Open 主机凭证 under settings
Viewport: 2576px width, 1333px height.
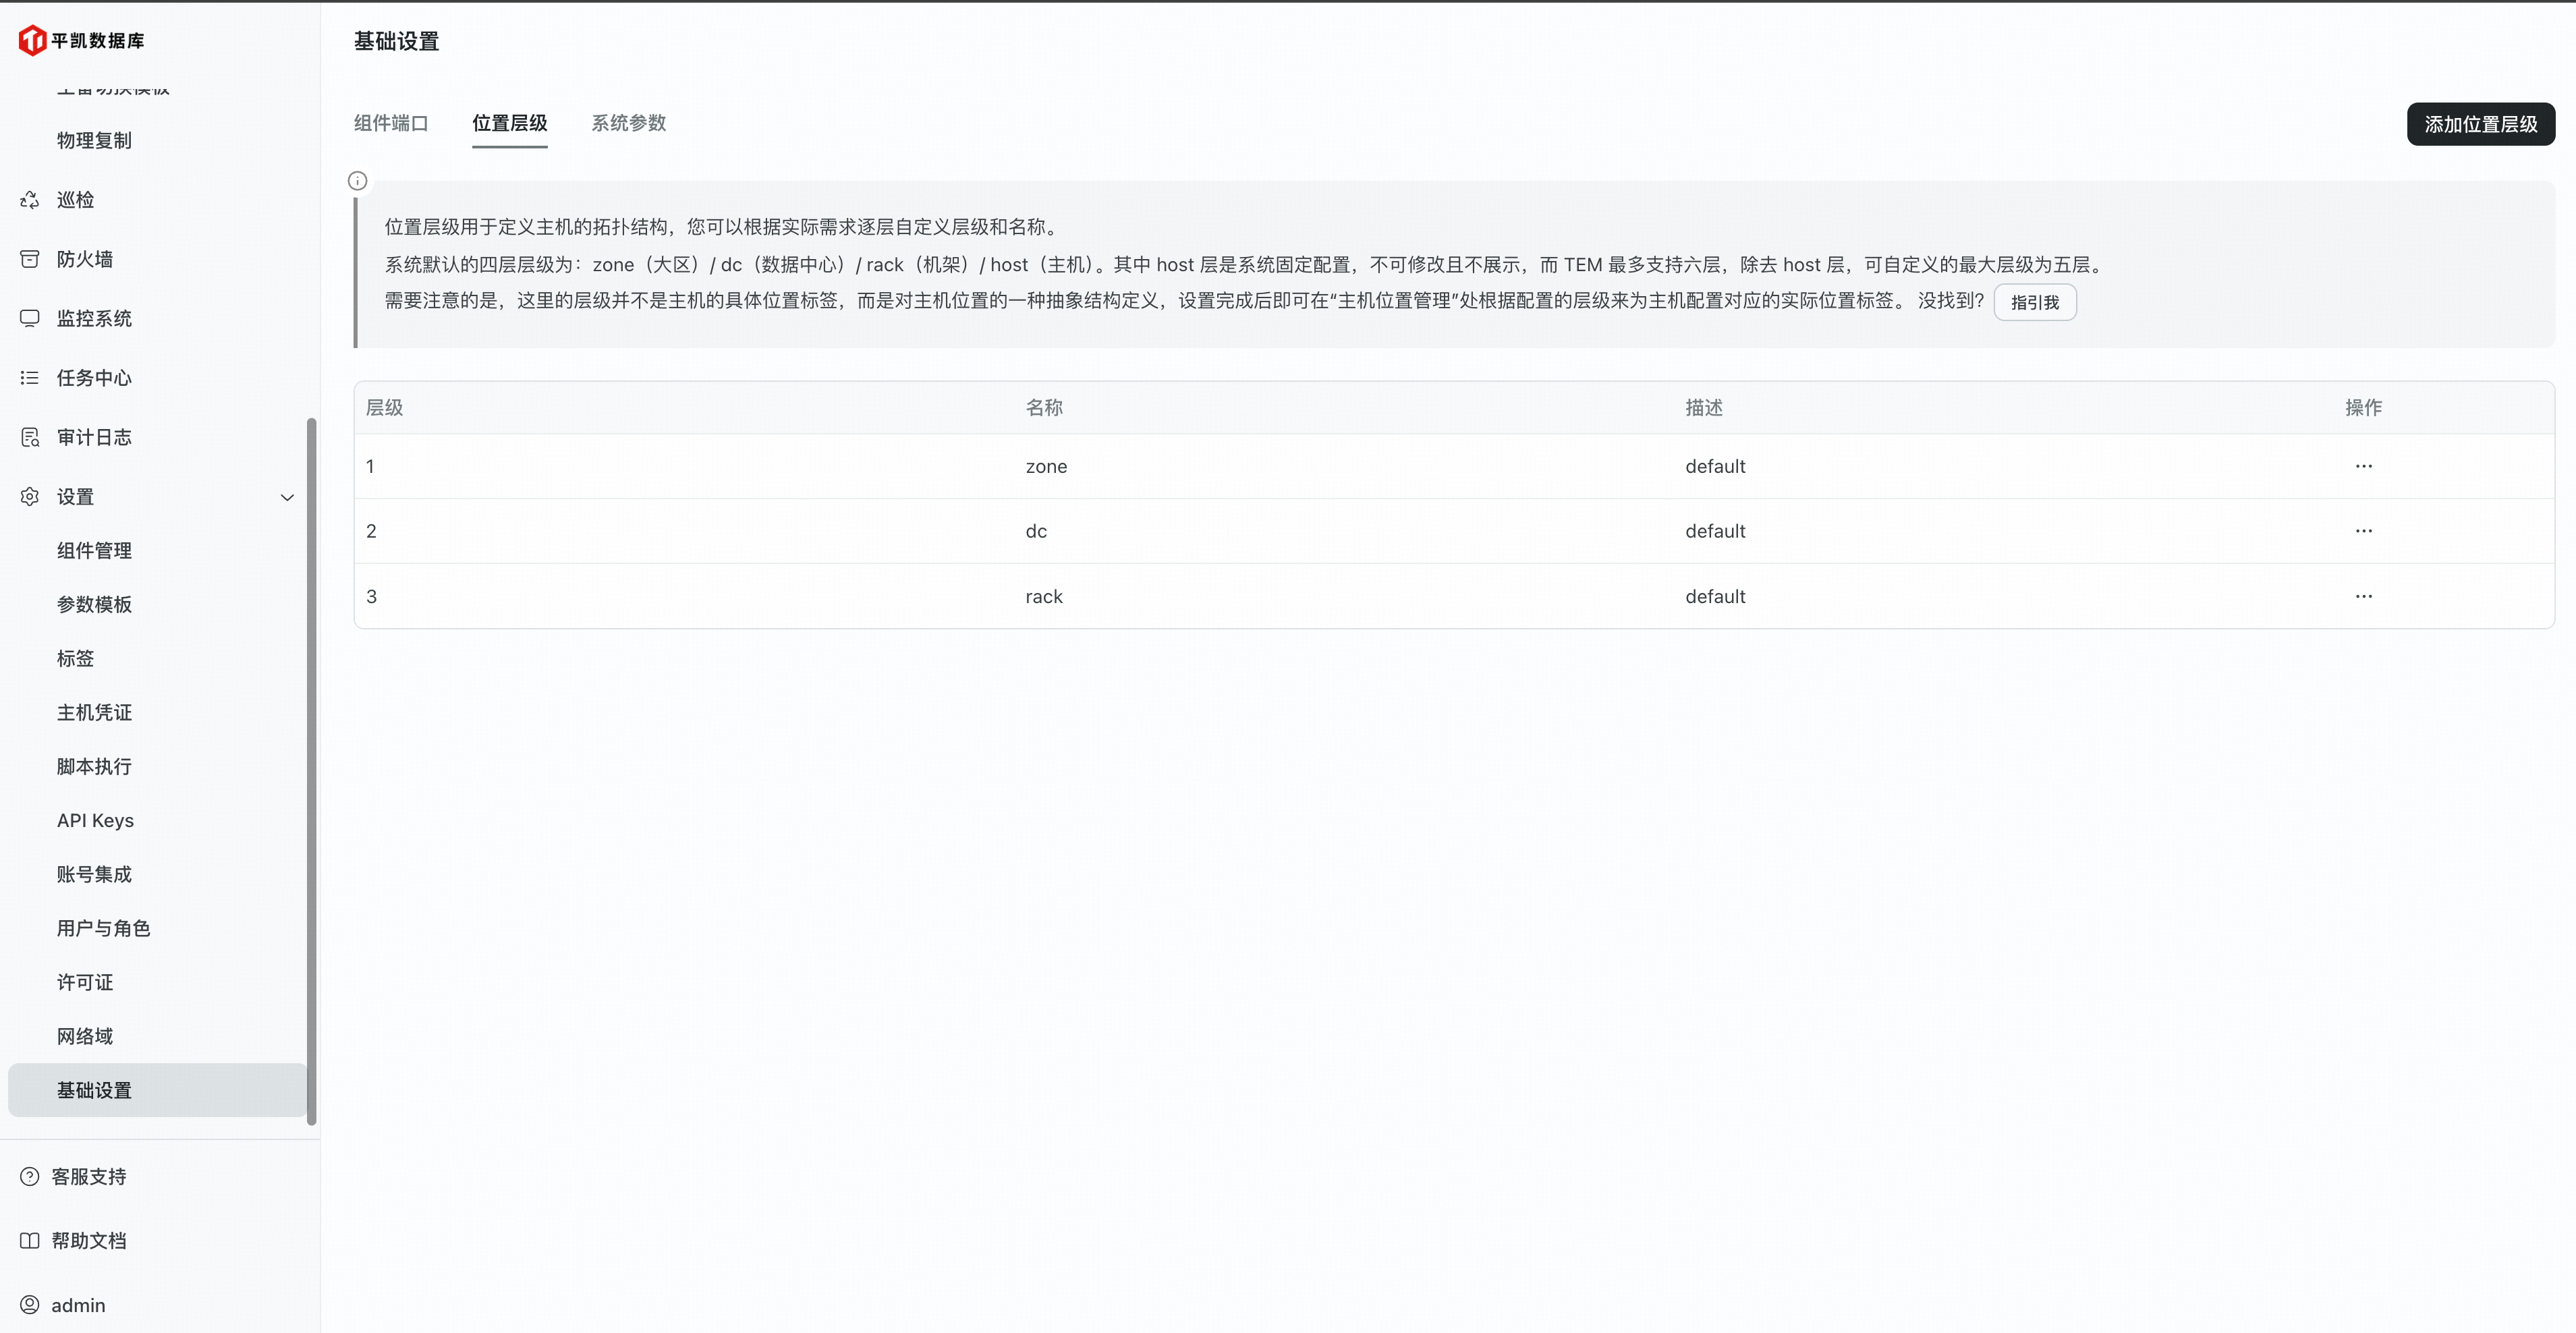point(94,713)
